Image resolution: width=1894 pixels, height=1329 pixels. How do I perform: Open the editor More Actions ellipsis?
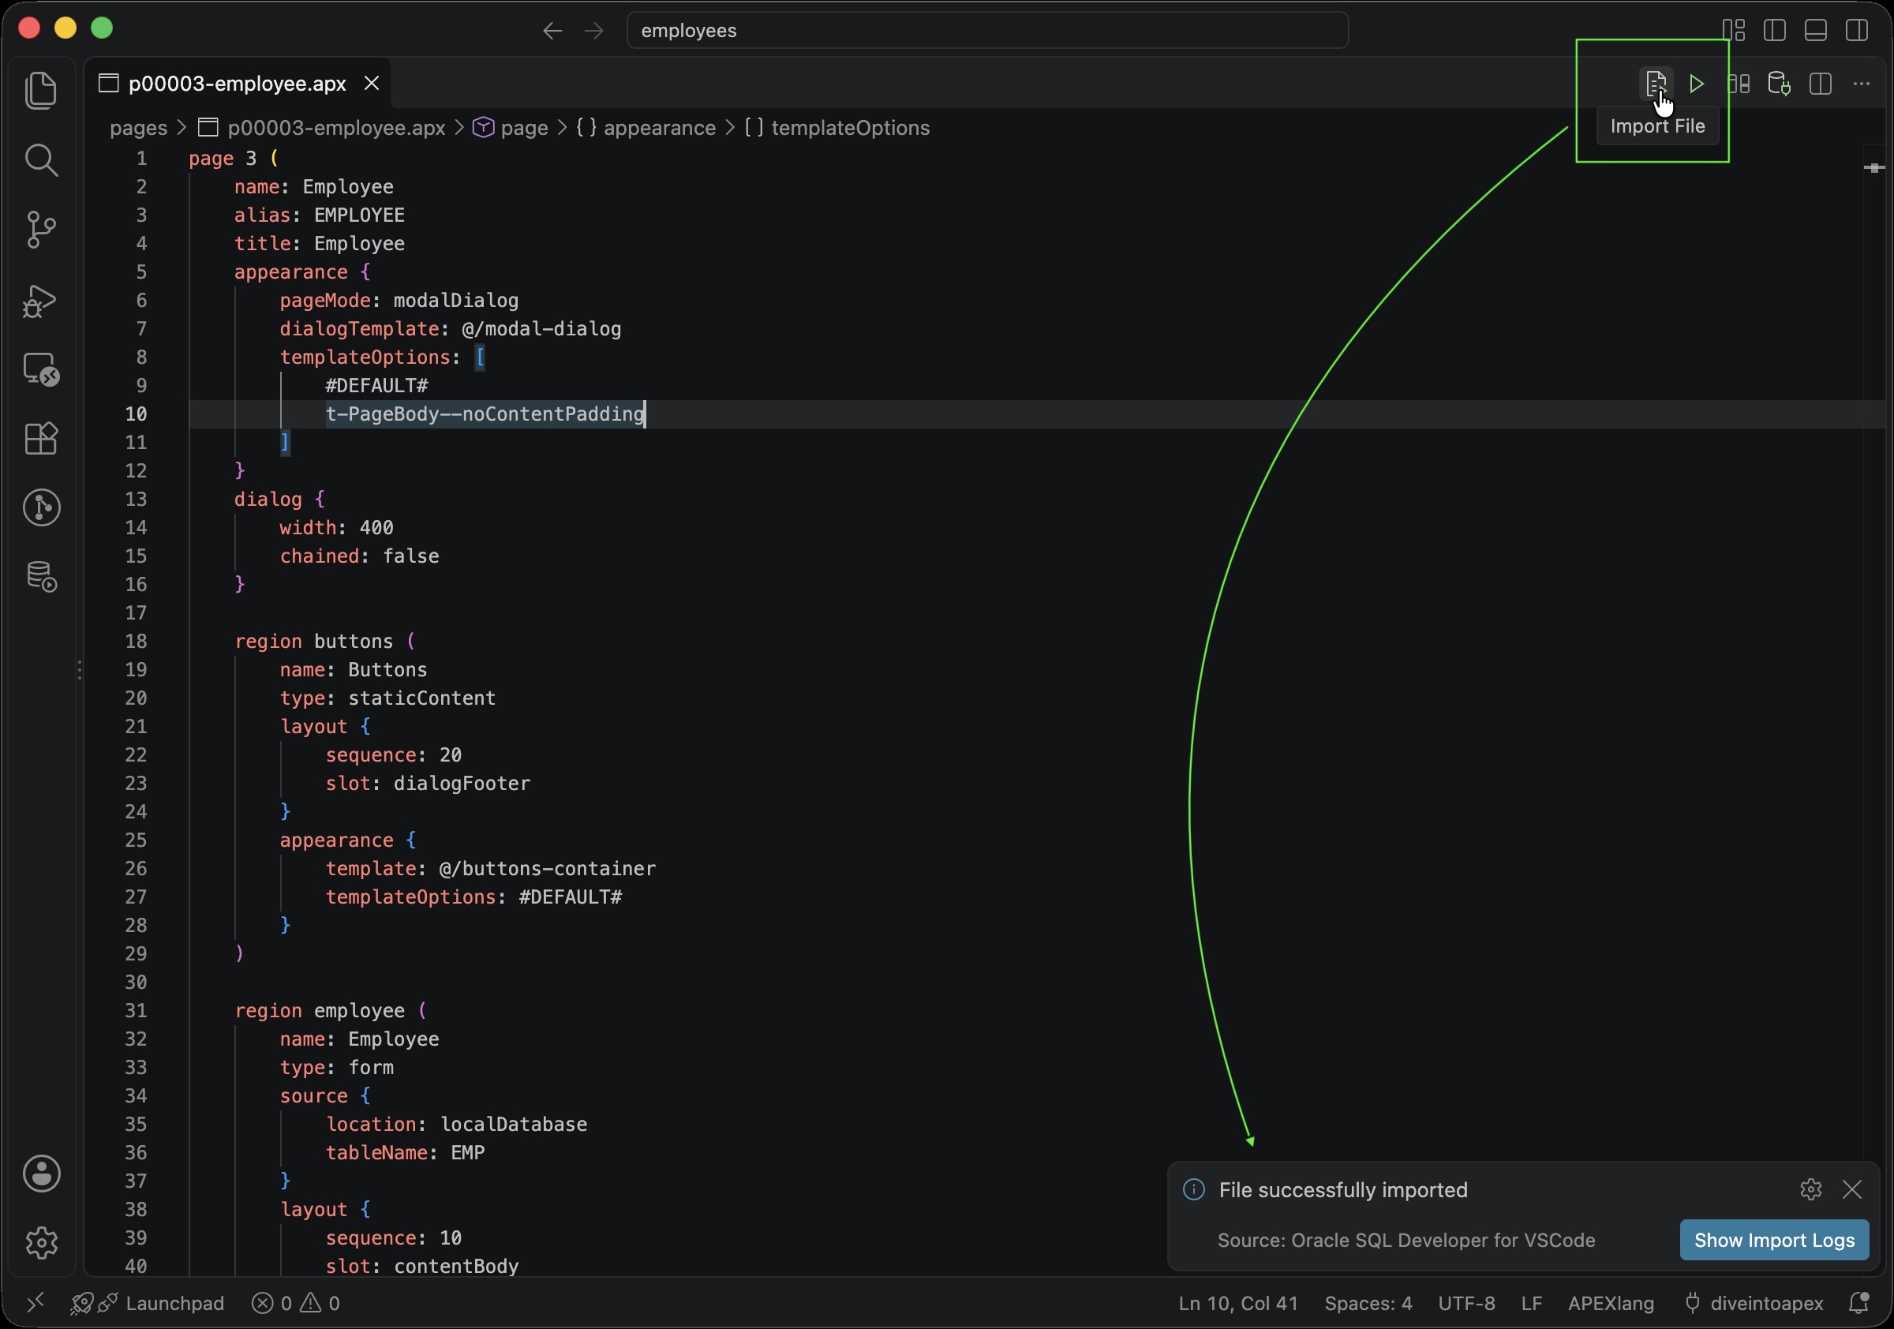(1862, 84)
